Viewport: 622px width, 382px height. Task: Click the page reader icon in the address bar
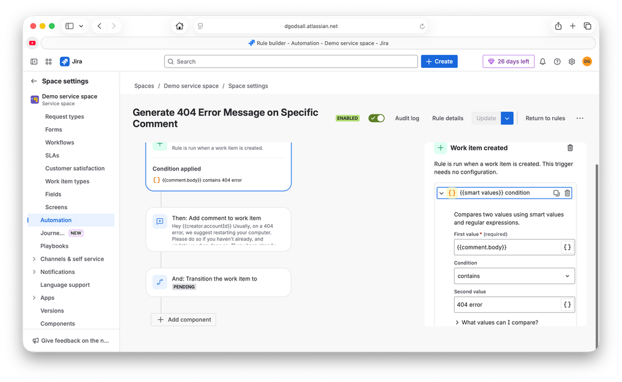pos(200,26)
